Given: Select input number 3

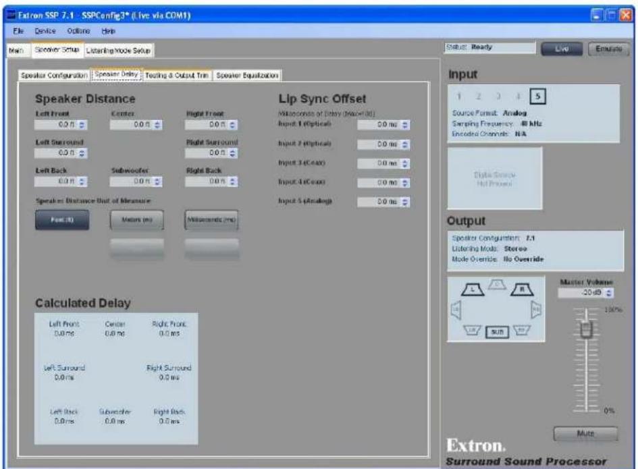Looking at the screenshot, I should tap(498, 96).
